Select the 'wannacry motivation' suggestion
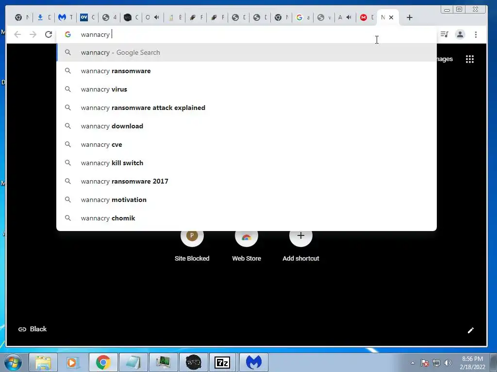This screenshot has height=372, width=497. coord(247,200)
